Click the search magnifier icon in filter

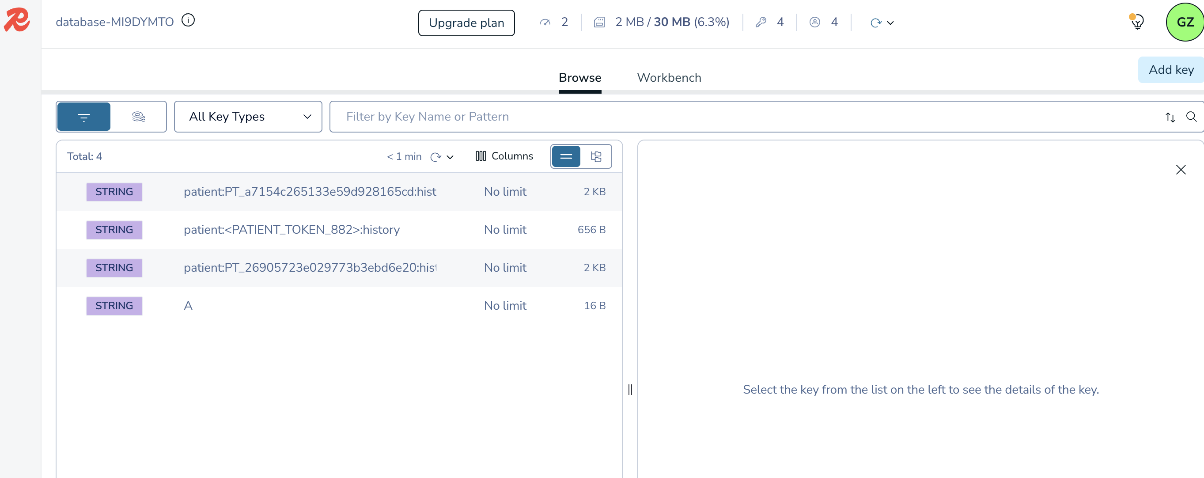[1191, 117]
